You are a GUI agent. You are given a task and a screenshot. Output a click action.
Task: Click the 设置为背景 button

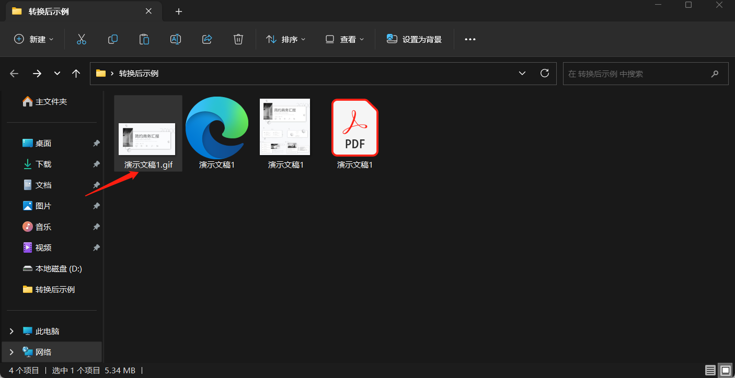pos(414,39)
